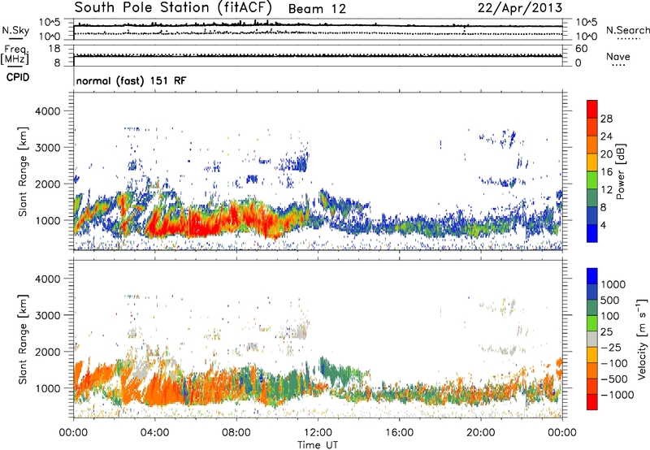Pick the yellow 16–20 dB power colorbar segment

pos(592,162)
